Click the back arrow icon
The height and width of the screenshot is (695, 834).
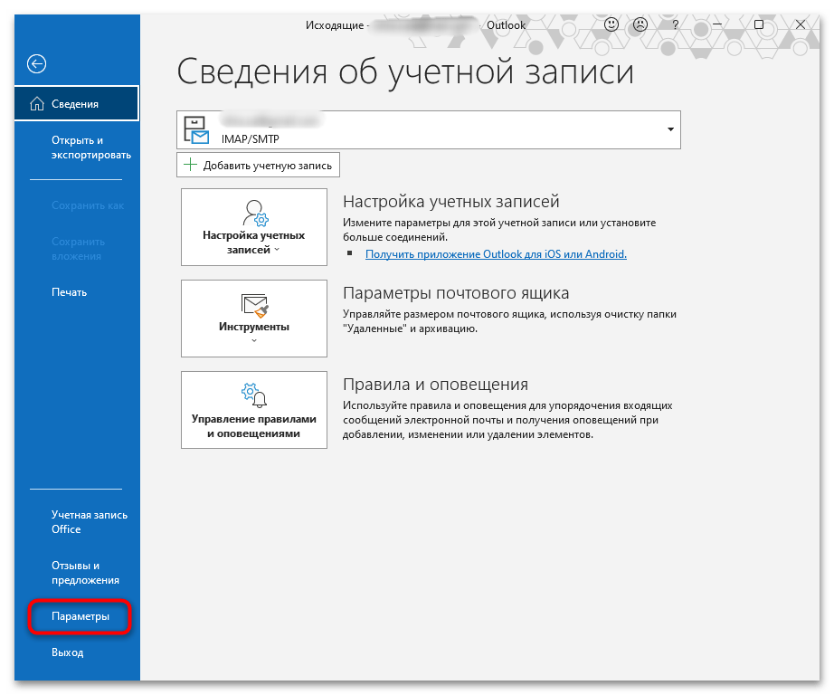(x=37, y=63)
